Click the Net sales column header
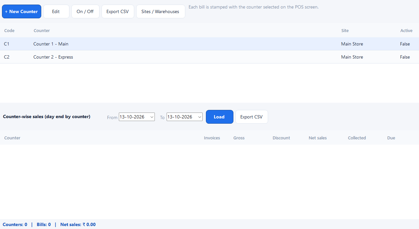Viewport: 419px width, 229px height. click(x=318, y=138)
